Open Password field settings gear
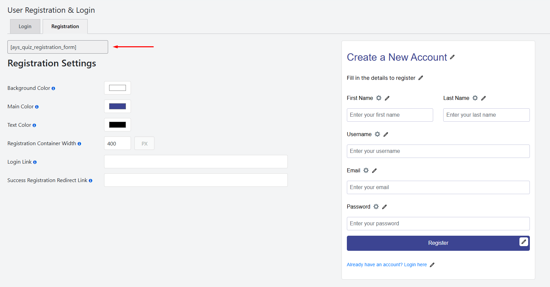 (x=376, y=207)
